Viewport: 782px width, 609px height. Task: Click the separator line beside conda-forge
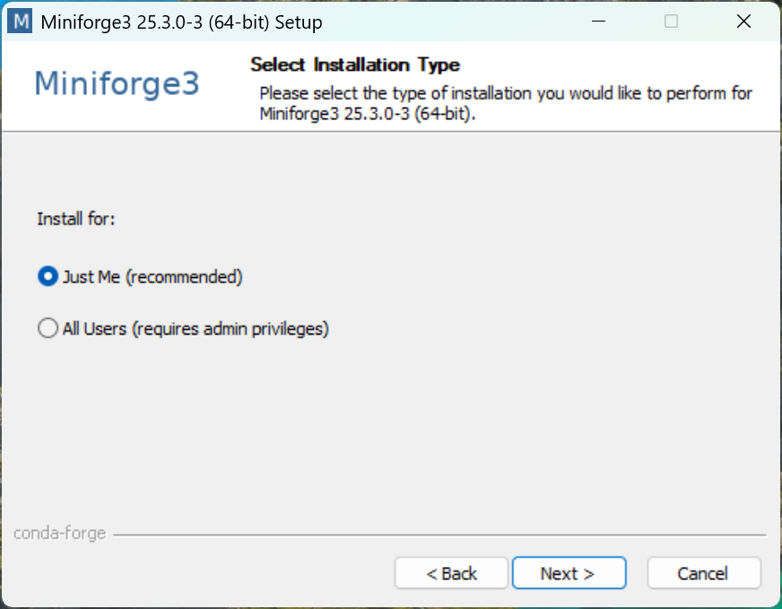pos(439,535)
